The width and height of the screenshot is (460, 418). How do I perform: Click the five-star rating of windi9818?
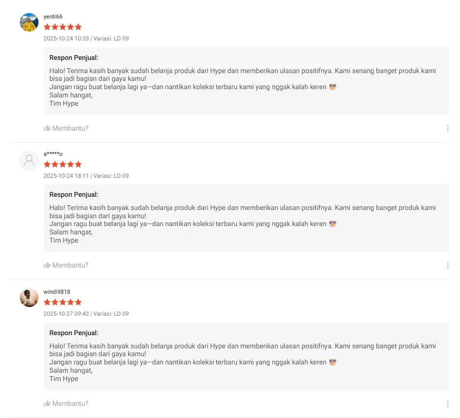point(63,303)
